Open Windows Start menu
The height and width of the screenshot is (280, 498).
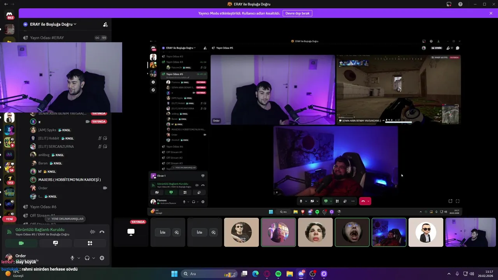(x=174, y=274)
